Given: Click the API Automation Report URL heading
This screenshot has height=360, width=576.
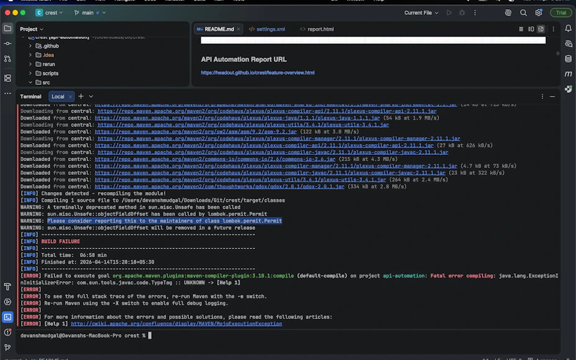Looking at the screenshot, I should [x=243, y=59].
